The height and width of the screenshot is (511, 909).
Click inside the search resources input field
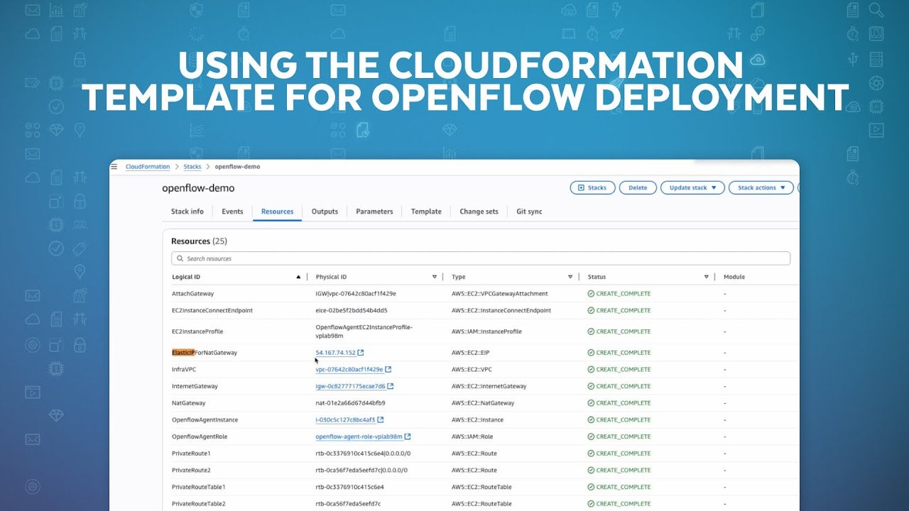coord(284,257)
